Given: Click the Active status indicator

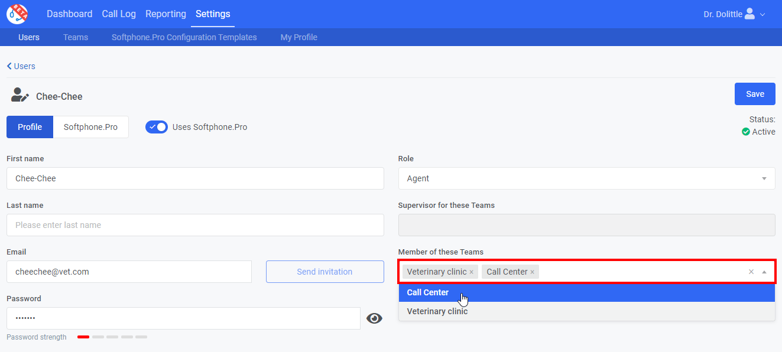Looking at the screenshot, I should pos(758,132).
